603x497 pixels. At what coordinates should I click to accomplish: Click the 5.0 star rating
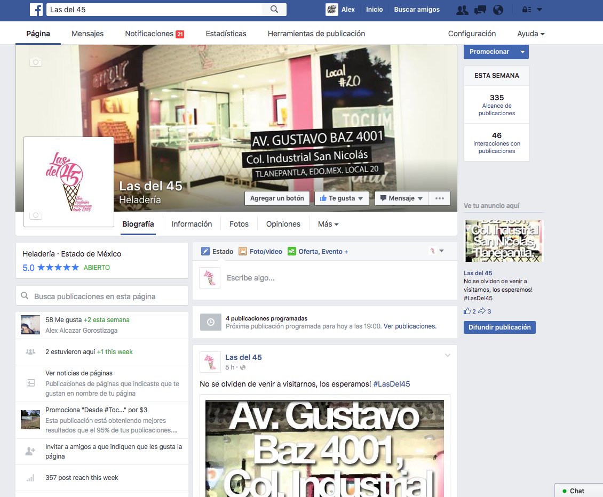[x=50, y=268]
